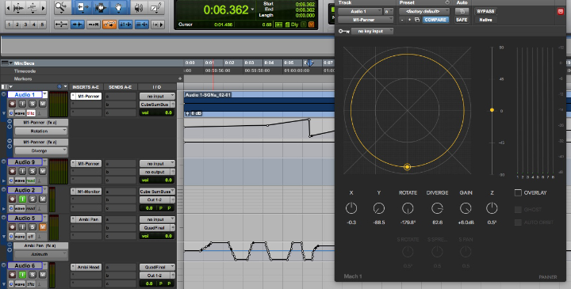Screen dimensions: 571x289
Task: Open plugin selector 'M1-Panner' dropdown
Action: pos(366,20)
